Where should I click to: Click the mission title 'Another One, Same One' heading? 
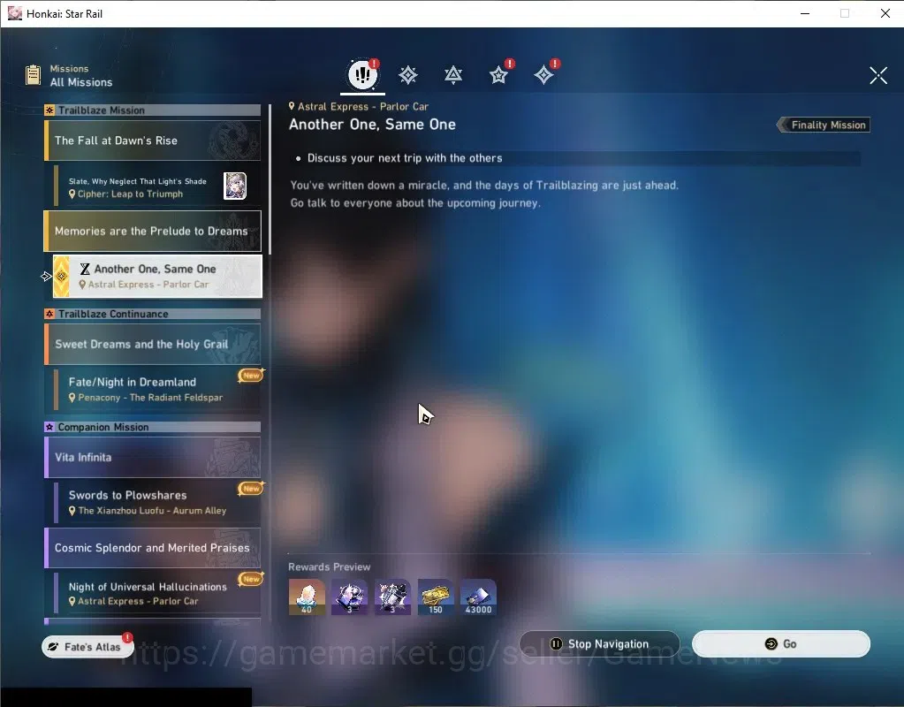click(372, 125)
